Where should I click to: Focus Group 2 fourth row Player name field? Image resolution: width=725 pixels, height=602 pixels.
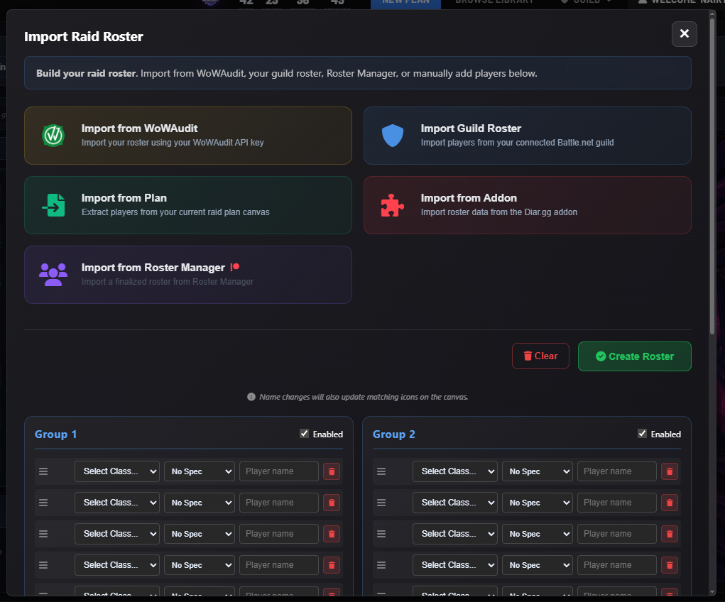pos(617,565)
